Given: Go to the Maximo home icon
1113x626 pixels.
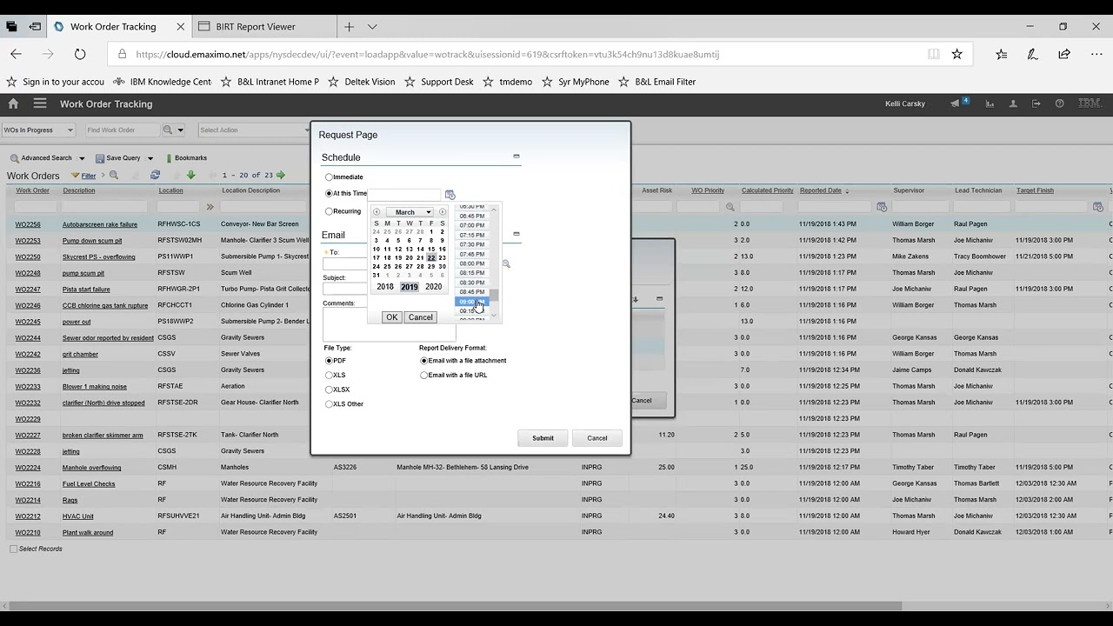Looking at the screenshot, I should 13,103.
